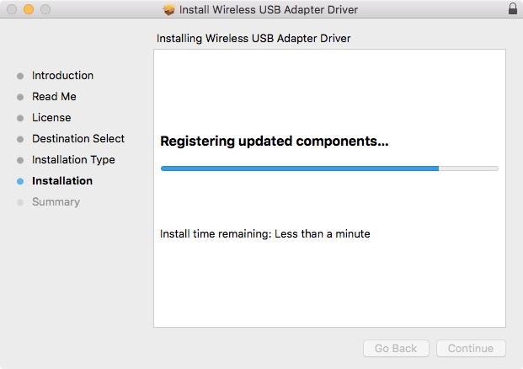Minimize the installer with yellow button

(x=29, y=9)
